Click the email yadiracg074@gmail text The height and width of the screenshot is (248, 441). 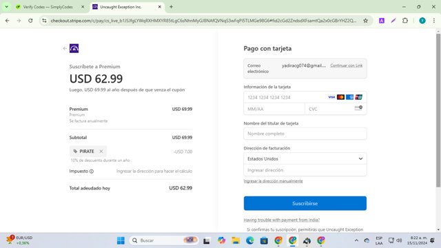pos(304,65)
